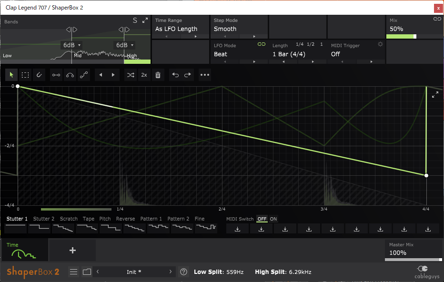Image resolution: width=444 pixels, height=282 pixels.
Task: Set MIDI Switch to ON
Action: click(x=273, y=219)
